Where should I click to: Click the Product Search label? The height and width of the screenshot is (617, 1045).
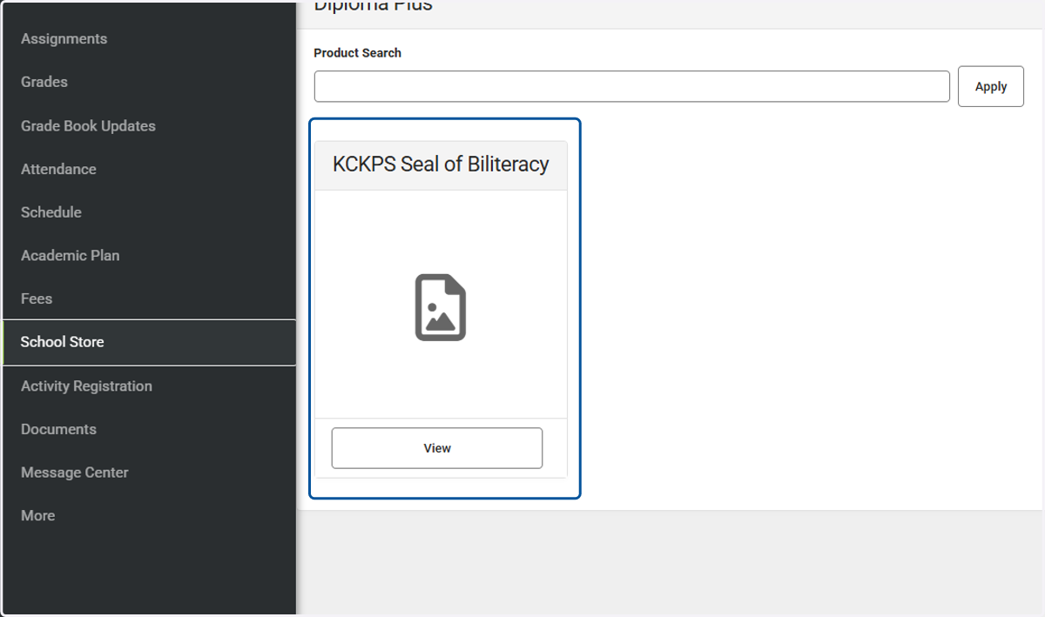click(x=357, y=53)
